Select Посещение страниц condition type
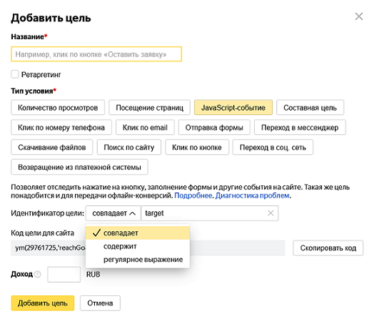Viewport: 374px width, 321px height. (150, 108)
